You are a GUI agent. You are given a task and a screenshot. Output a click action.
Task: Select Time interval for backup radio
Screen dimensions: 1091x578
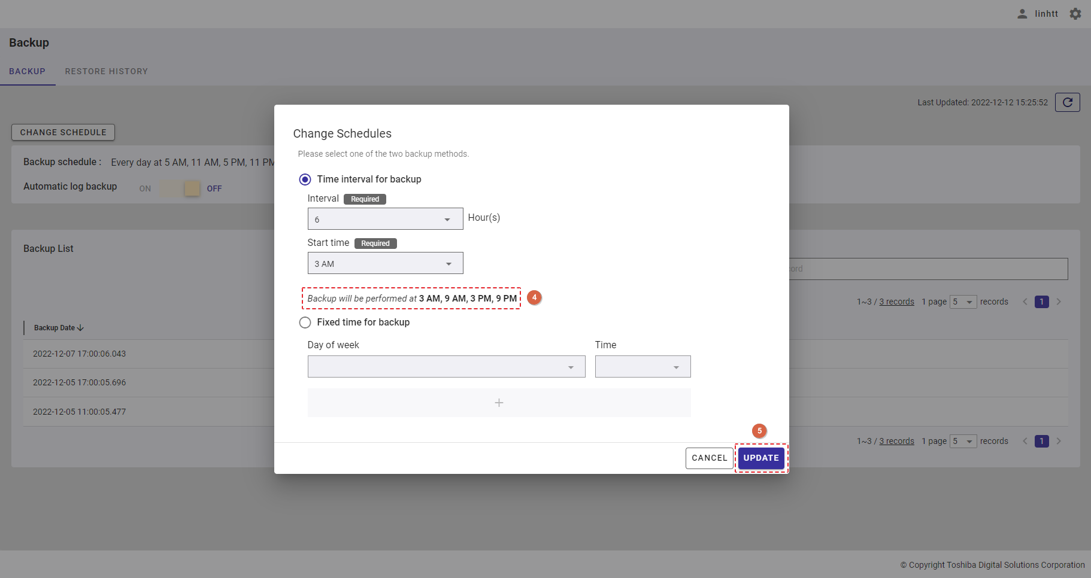305,180
